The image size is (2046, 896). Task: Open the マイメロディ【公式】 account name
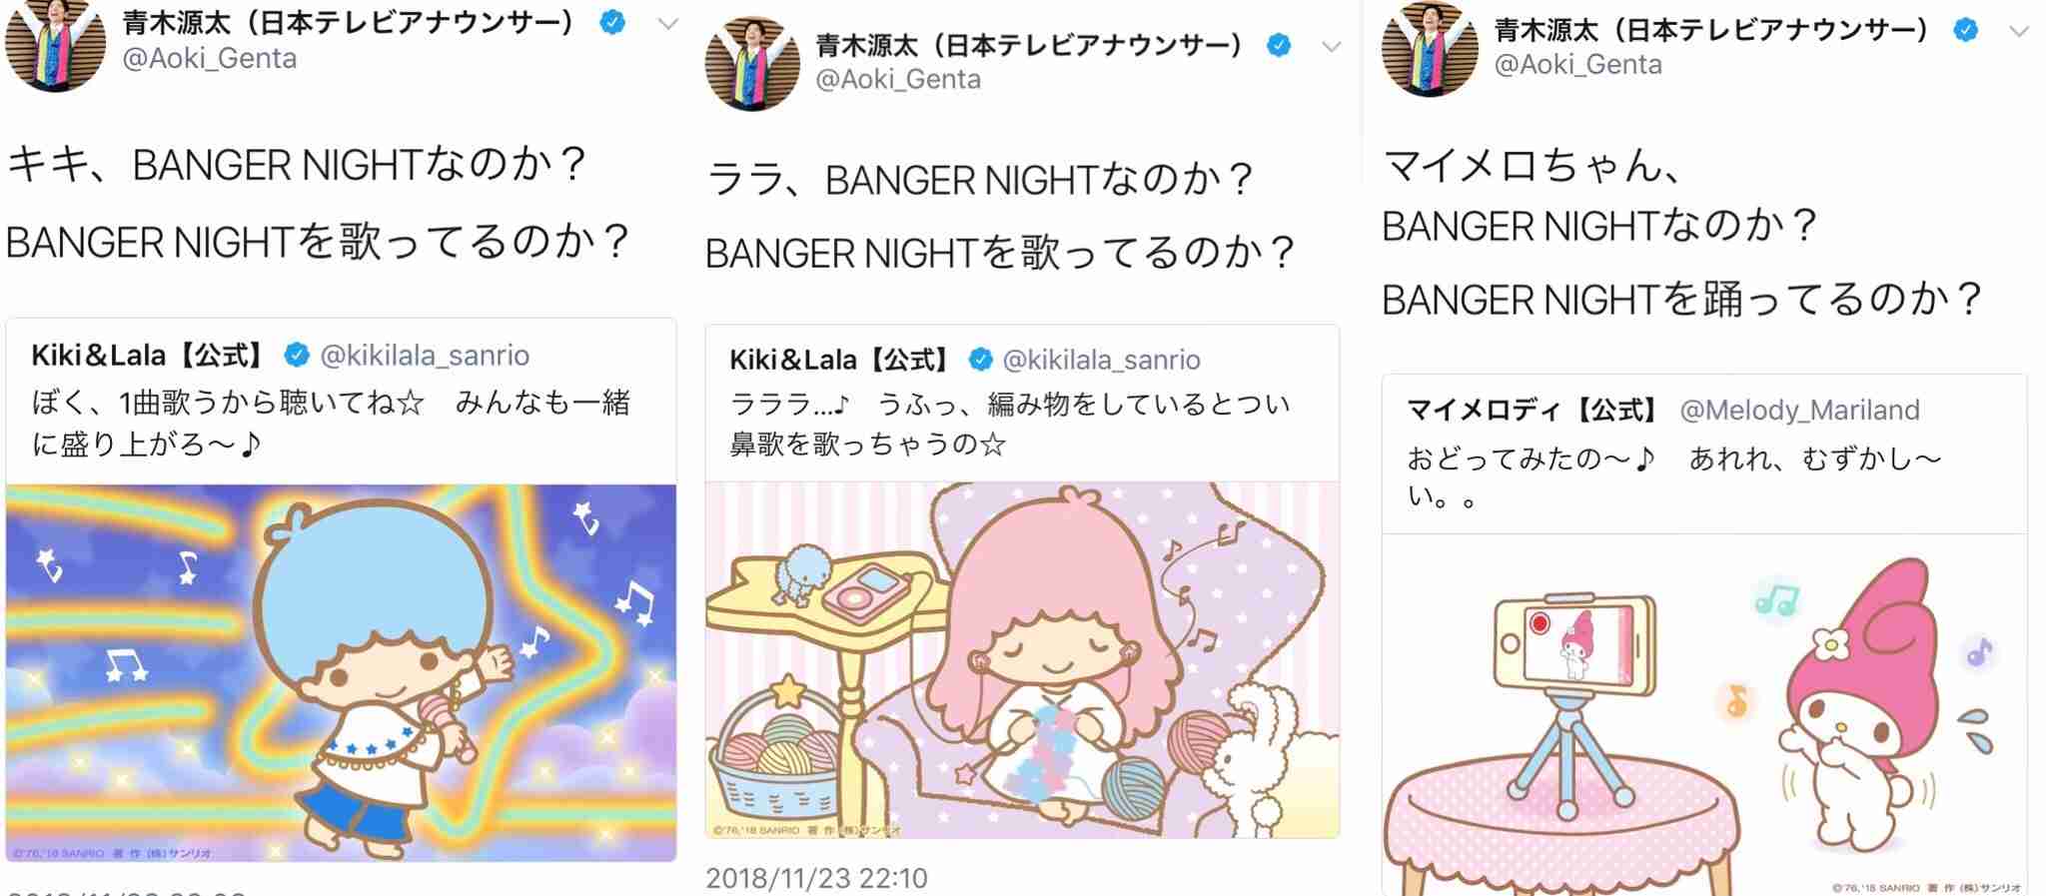1534,410
